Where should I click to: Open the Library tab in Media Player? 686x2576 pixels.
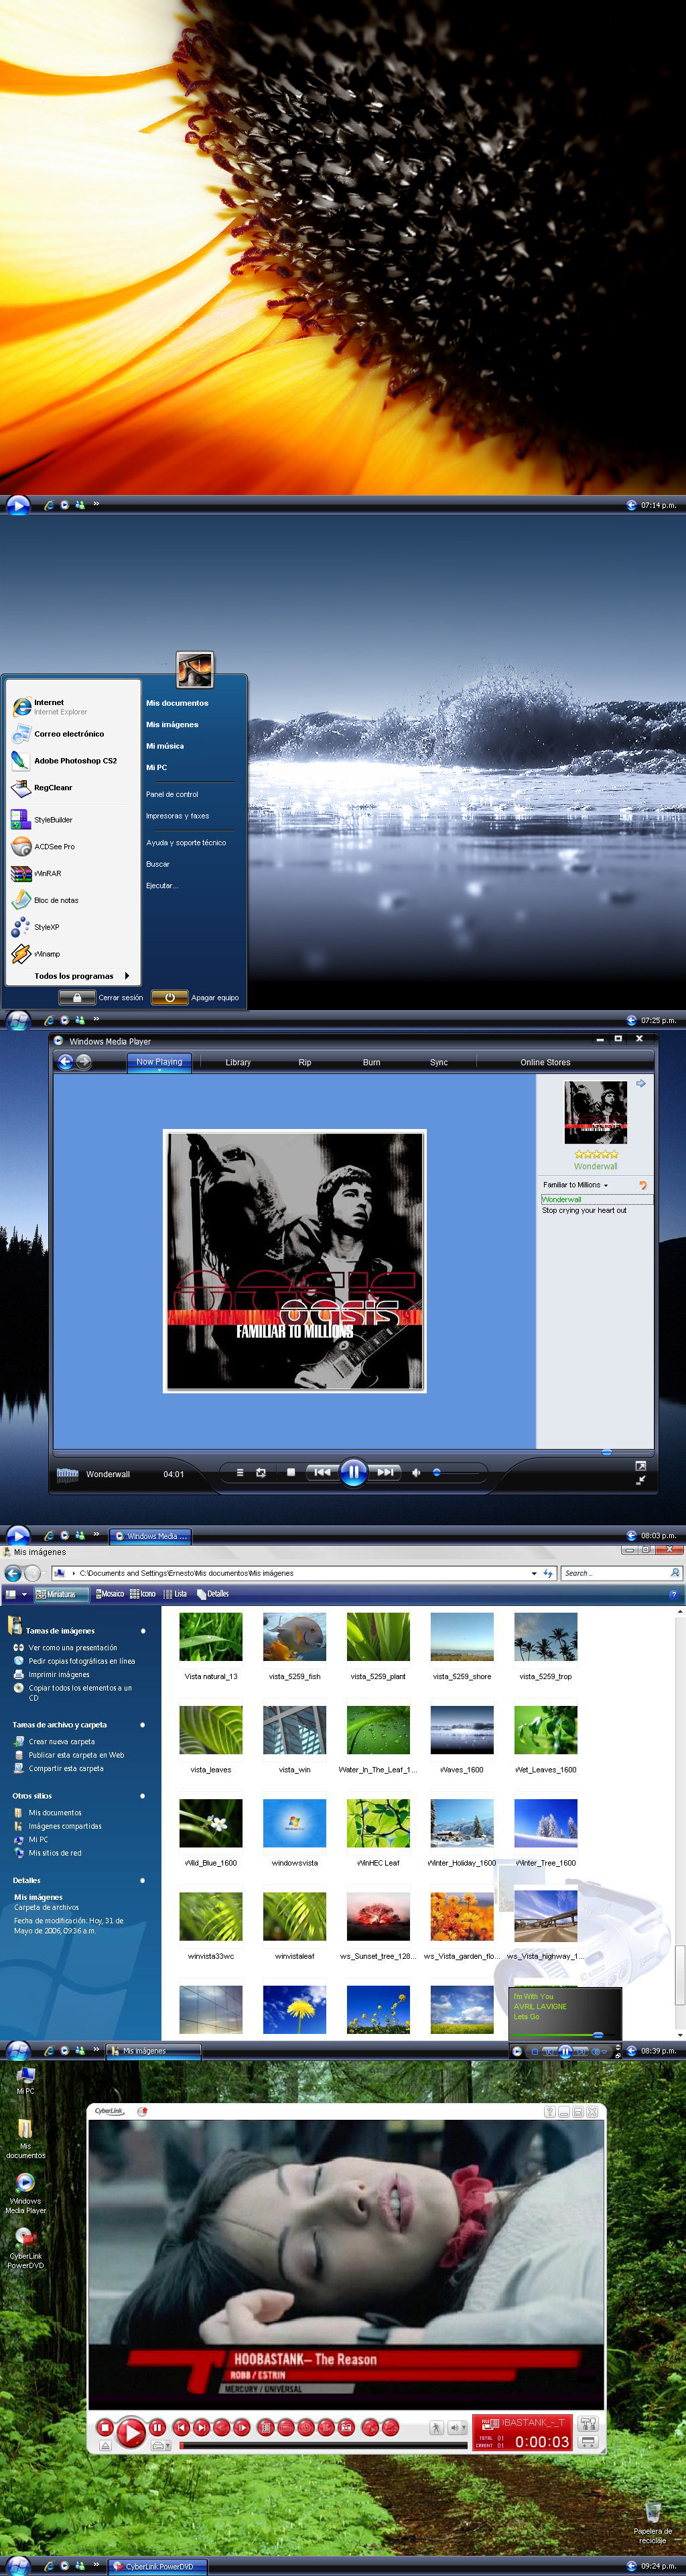click(238, 1062)
